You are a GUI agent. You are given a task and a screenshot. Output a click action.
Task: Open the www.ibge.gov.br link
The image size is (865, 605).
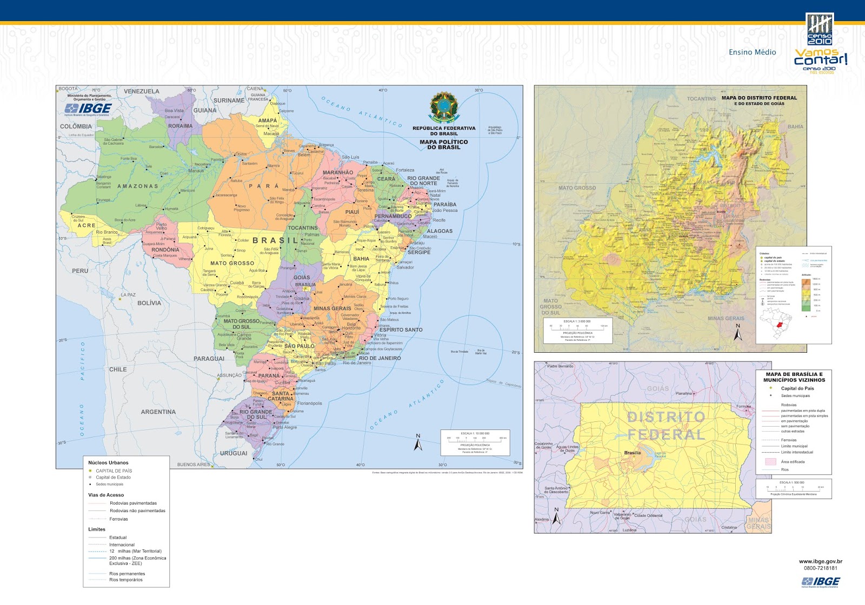[821, 561]
